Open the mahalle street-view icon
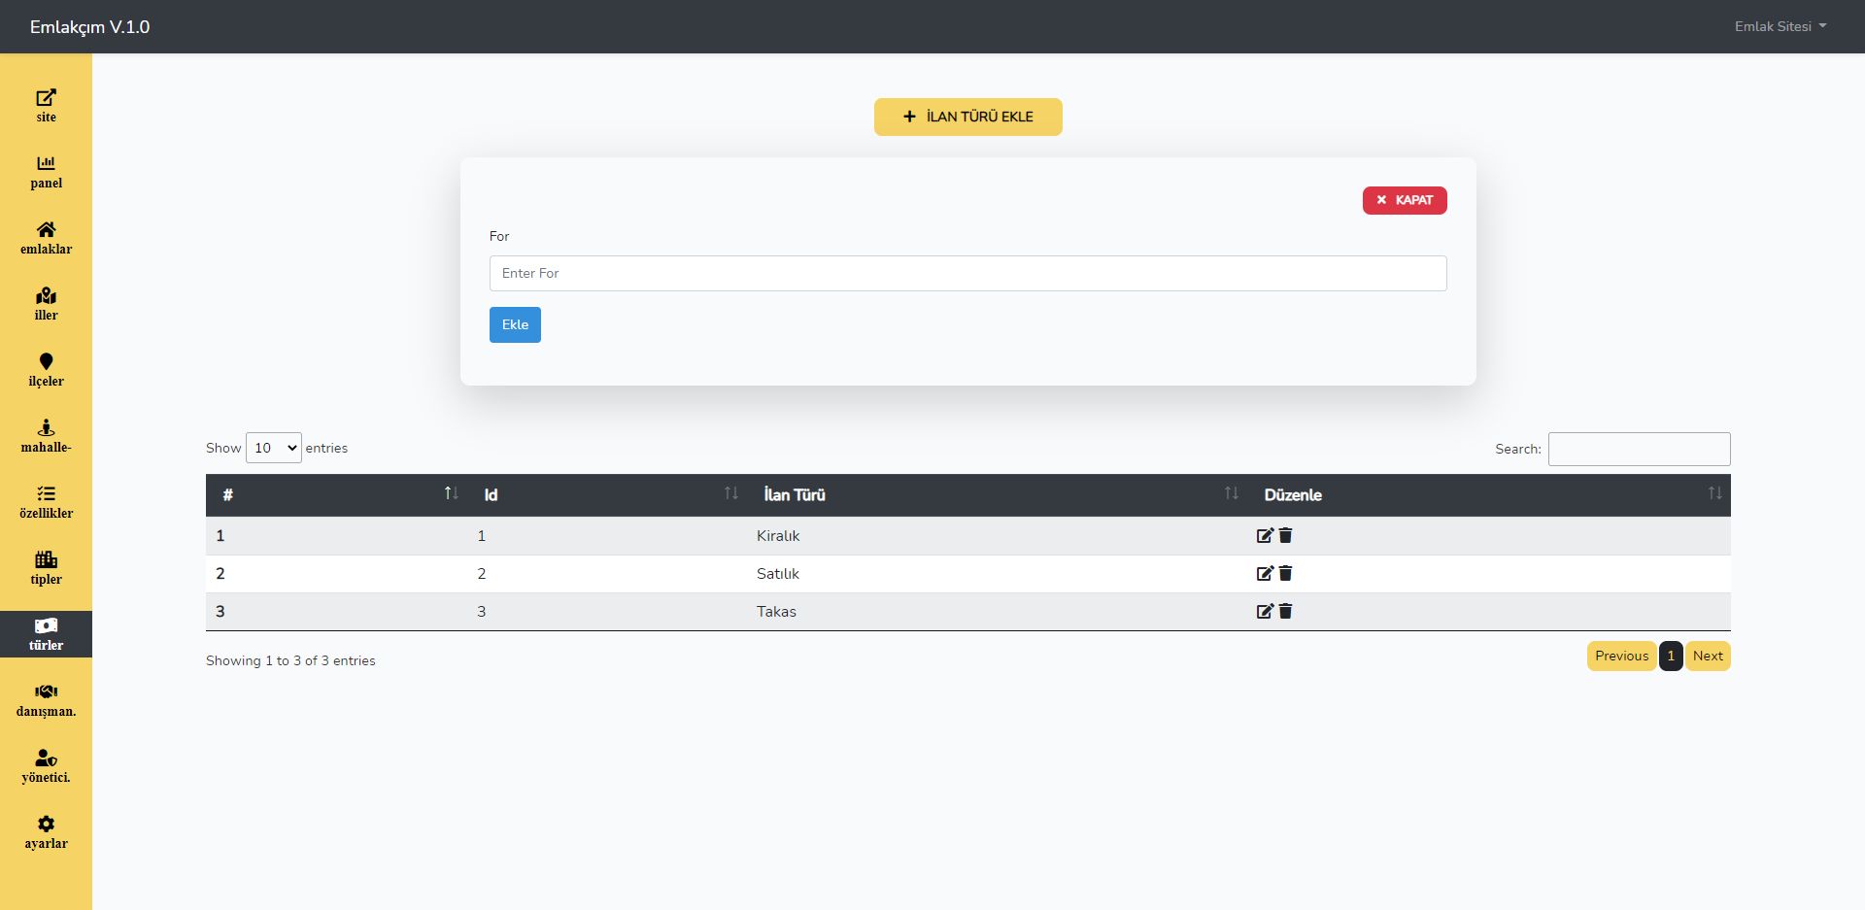 pyautogui.click(x=46, y=427)
